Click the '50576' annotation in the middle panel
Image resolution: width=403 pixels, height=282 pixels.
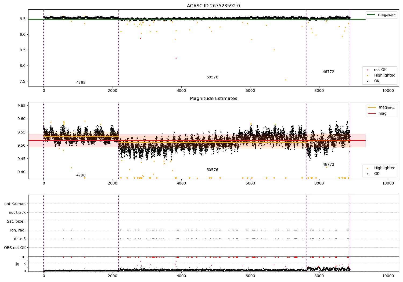212,170
